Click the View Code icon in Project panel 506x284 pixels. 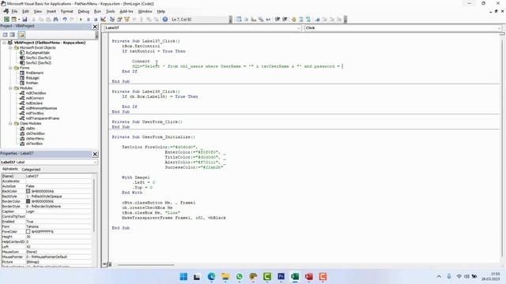[x=6, y=35]
